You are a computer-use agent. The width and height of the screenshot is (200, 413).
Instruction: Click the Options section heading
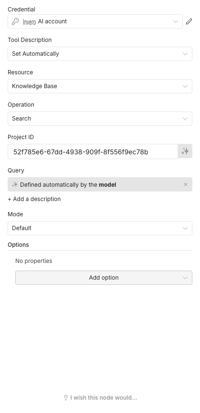(18, 245)
